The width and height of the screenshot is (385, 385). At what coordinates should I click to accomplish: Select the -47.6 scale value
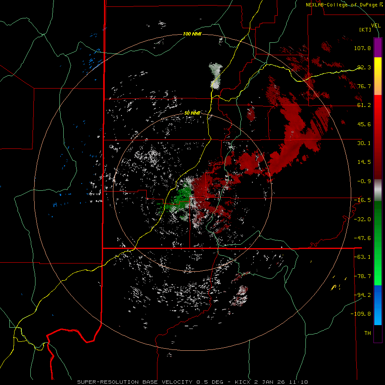(362, 238)
